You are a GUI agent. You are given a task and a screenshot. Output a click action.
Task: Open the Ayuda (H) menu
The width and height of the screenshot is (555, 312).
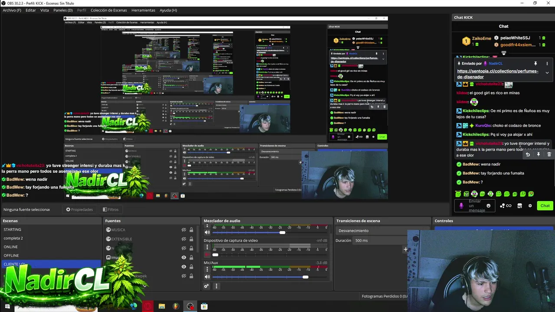pos(168,10)
